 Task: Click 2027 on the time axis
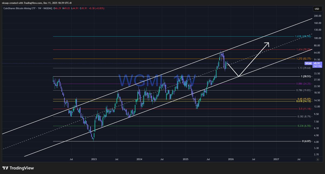tap(276, 159)
